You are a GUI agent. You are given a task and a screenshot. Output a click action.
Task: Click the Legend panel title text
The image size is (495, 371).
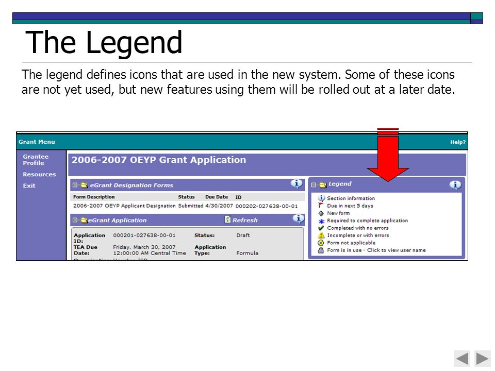340,183
